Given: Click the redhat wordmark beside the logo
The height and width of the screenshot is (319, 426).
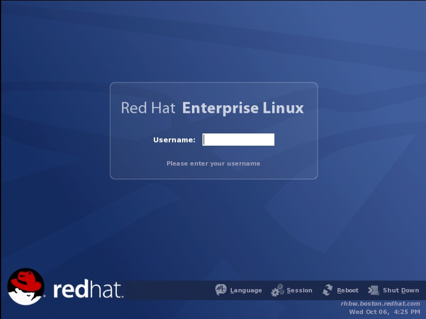Looking at the screenshot, I should (x=88, y=290).
